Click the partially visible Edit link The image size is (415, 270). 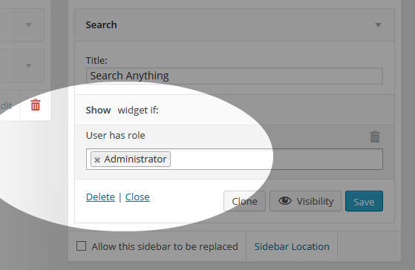(x=6, y=105)
